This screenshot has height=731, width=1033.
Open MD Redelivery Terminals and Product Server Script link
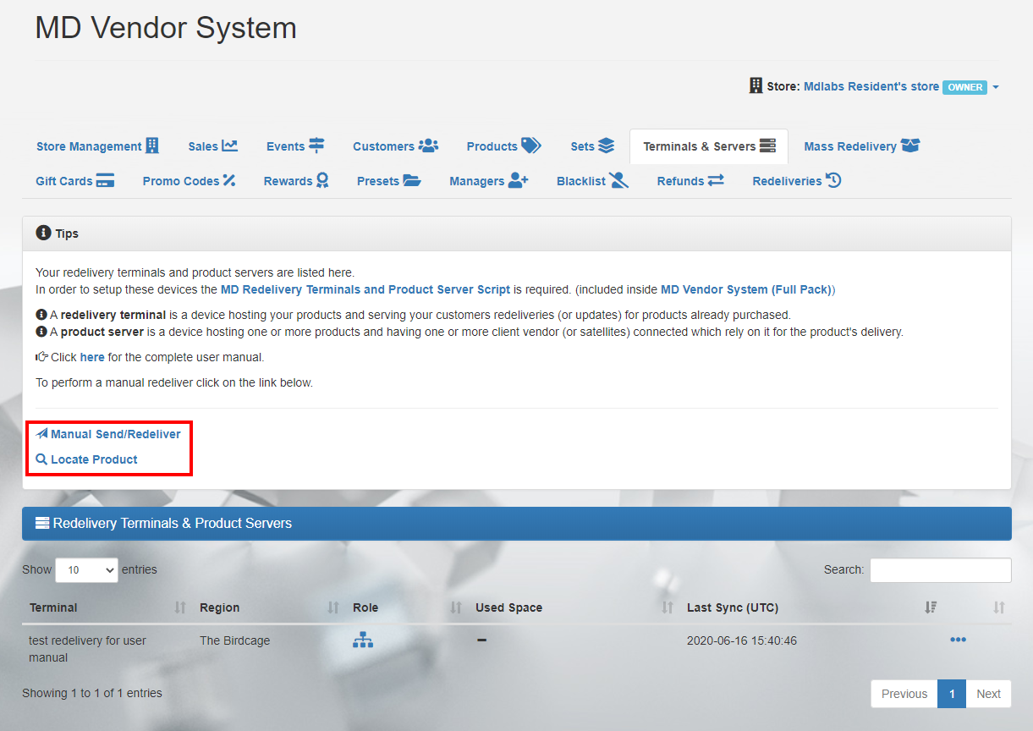point(365,289)
